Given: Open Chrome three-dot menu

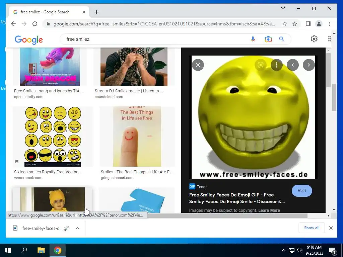Looking at the screenshot, I should [x=330, y=24].
